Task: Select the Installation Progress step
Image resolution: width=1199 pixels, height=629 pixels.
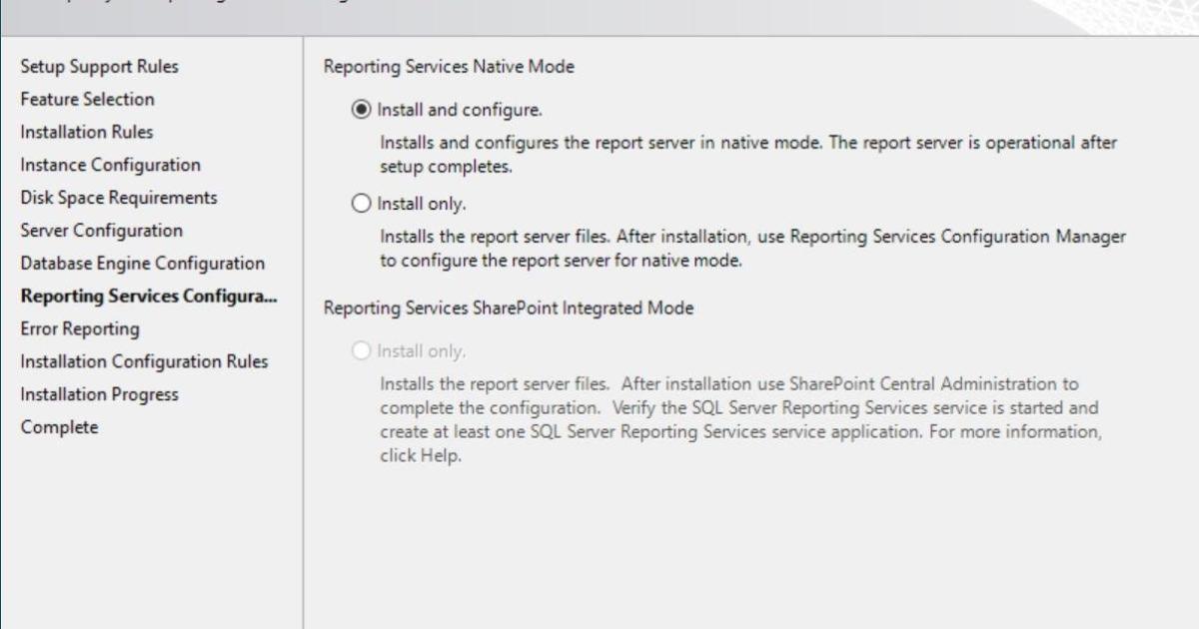Action: (99, 394)
